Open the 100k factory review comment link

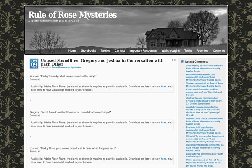point(204,68)
